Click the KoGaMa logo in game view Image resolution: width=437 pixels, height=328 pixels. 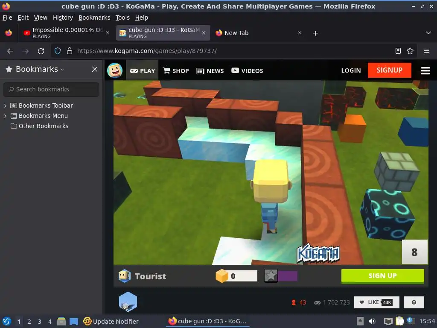point(318,254)
